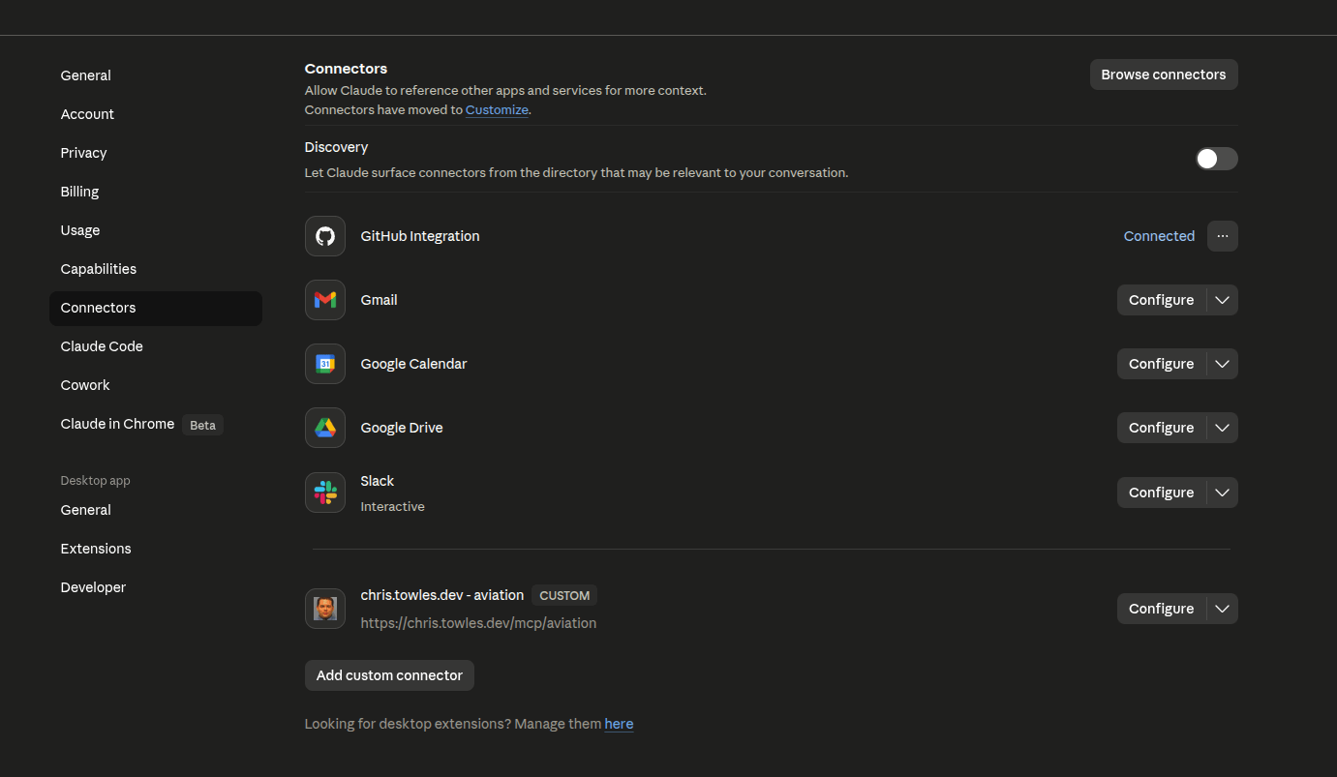The image size is (1337, 777).
Task: Open the first General settings section
Action: tap(156, 75)
